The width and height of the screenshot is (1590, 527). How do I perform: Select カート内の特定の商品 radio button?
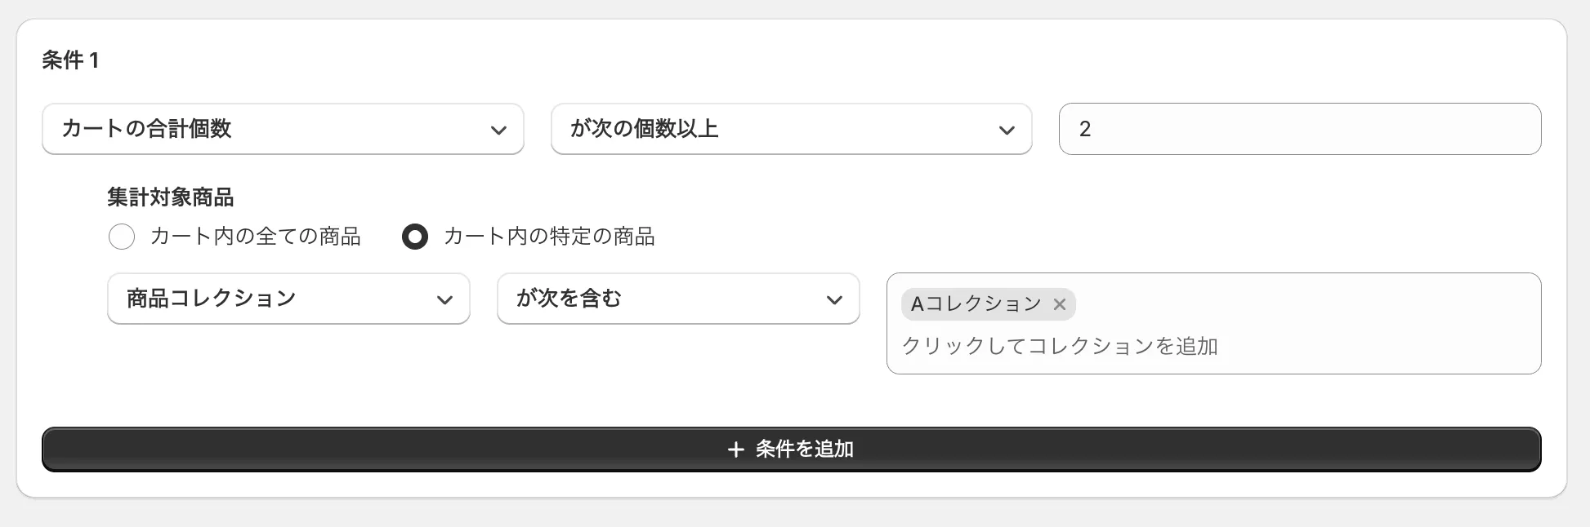pos(415,237)
